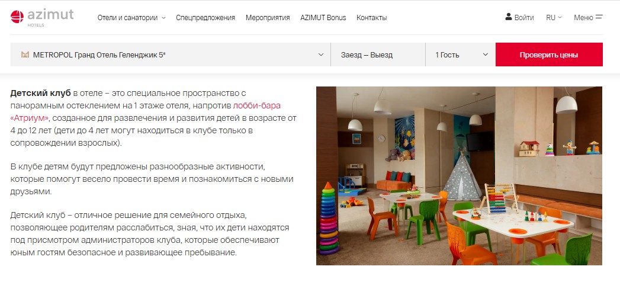Click the Metropol hotel crest icon
This screenshot has height=292, width=620.
coord(25,55)
